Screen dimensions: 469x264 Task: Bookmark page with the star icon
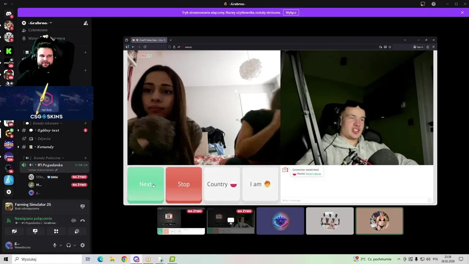[390, 47]
